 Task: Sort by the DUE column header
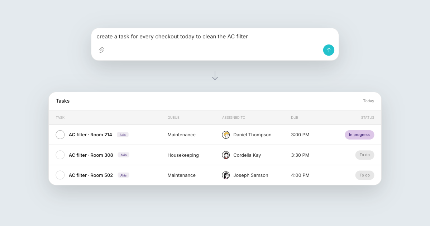[295, 118]
